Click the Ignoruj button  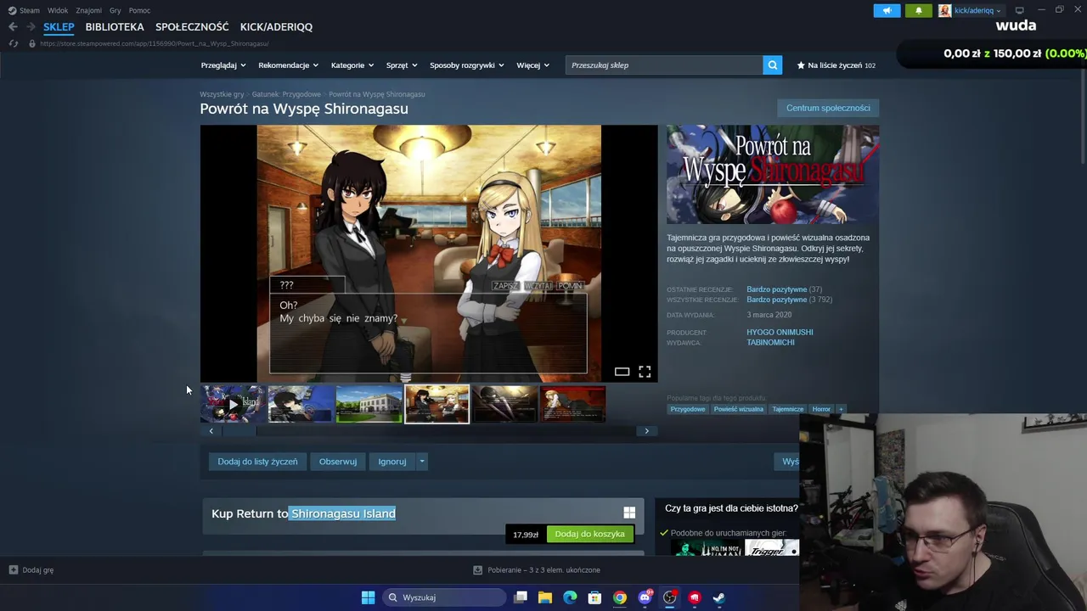click(392, 462)
